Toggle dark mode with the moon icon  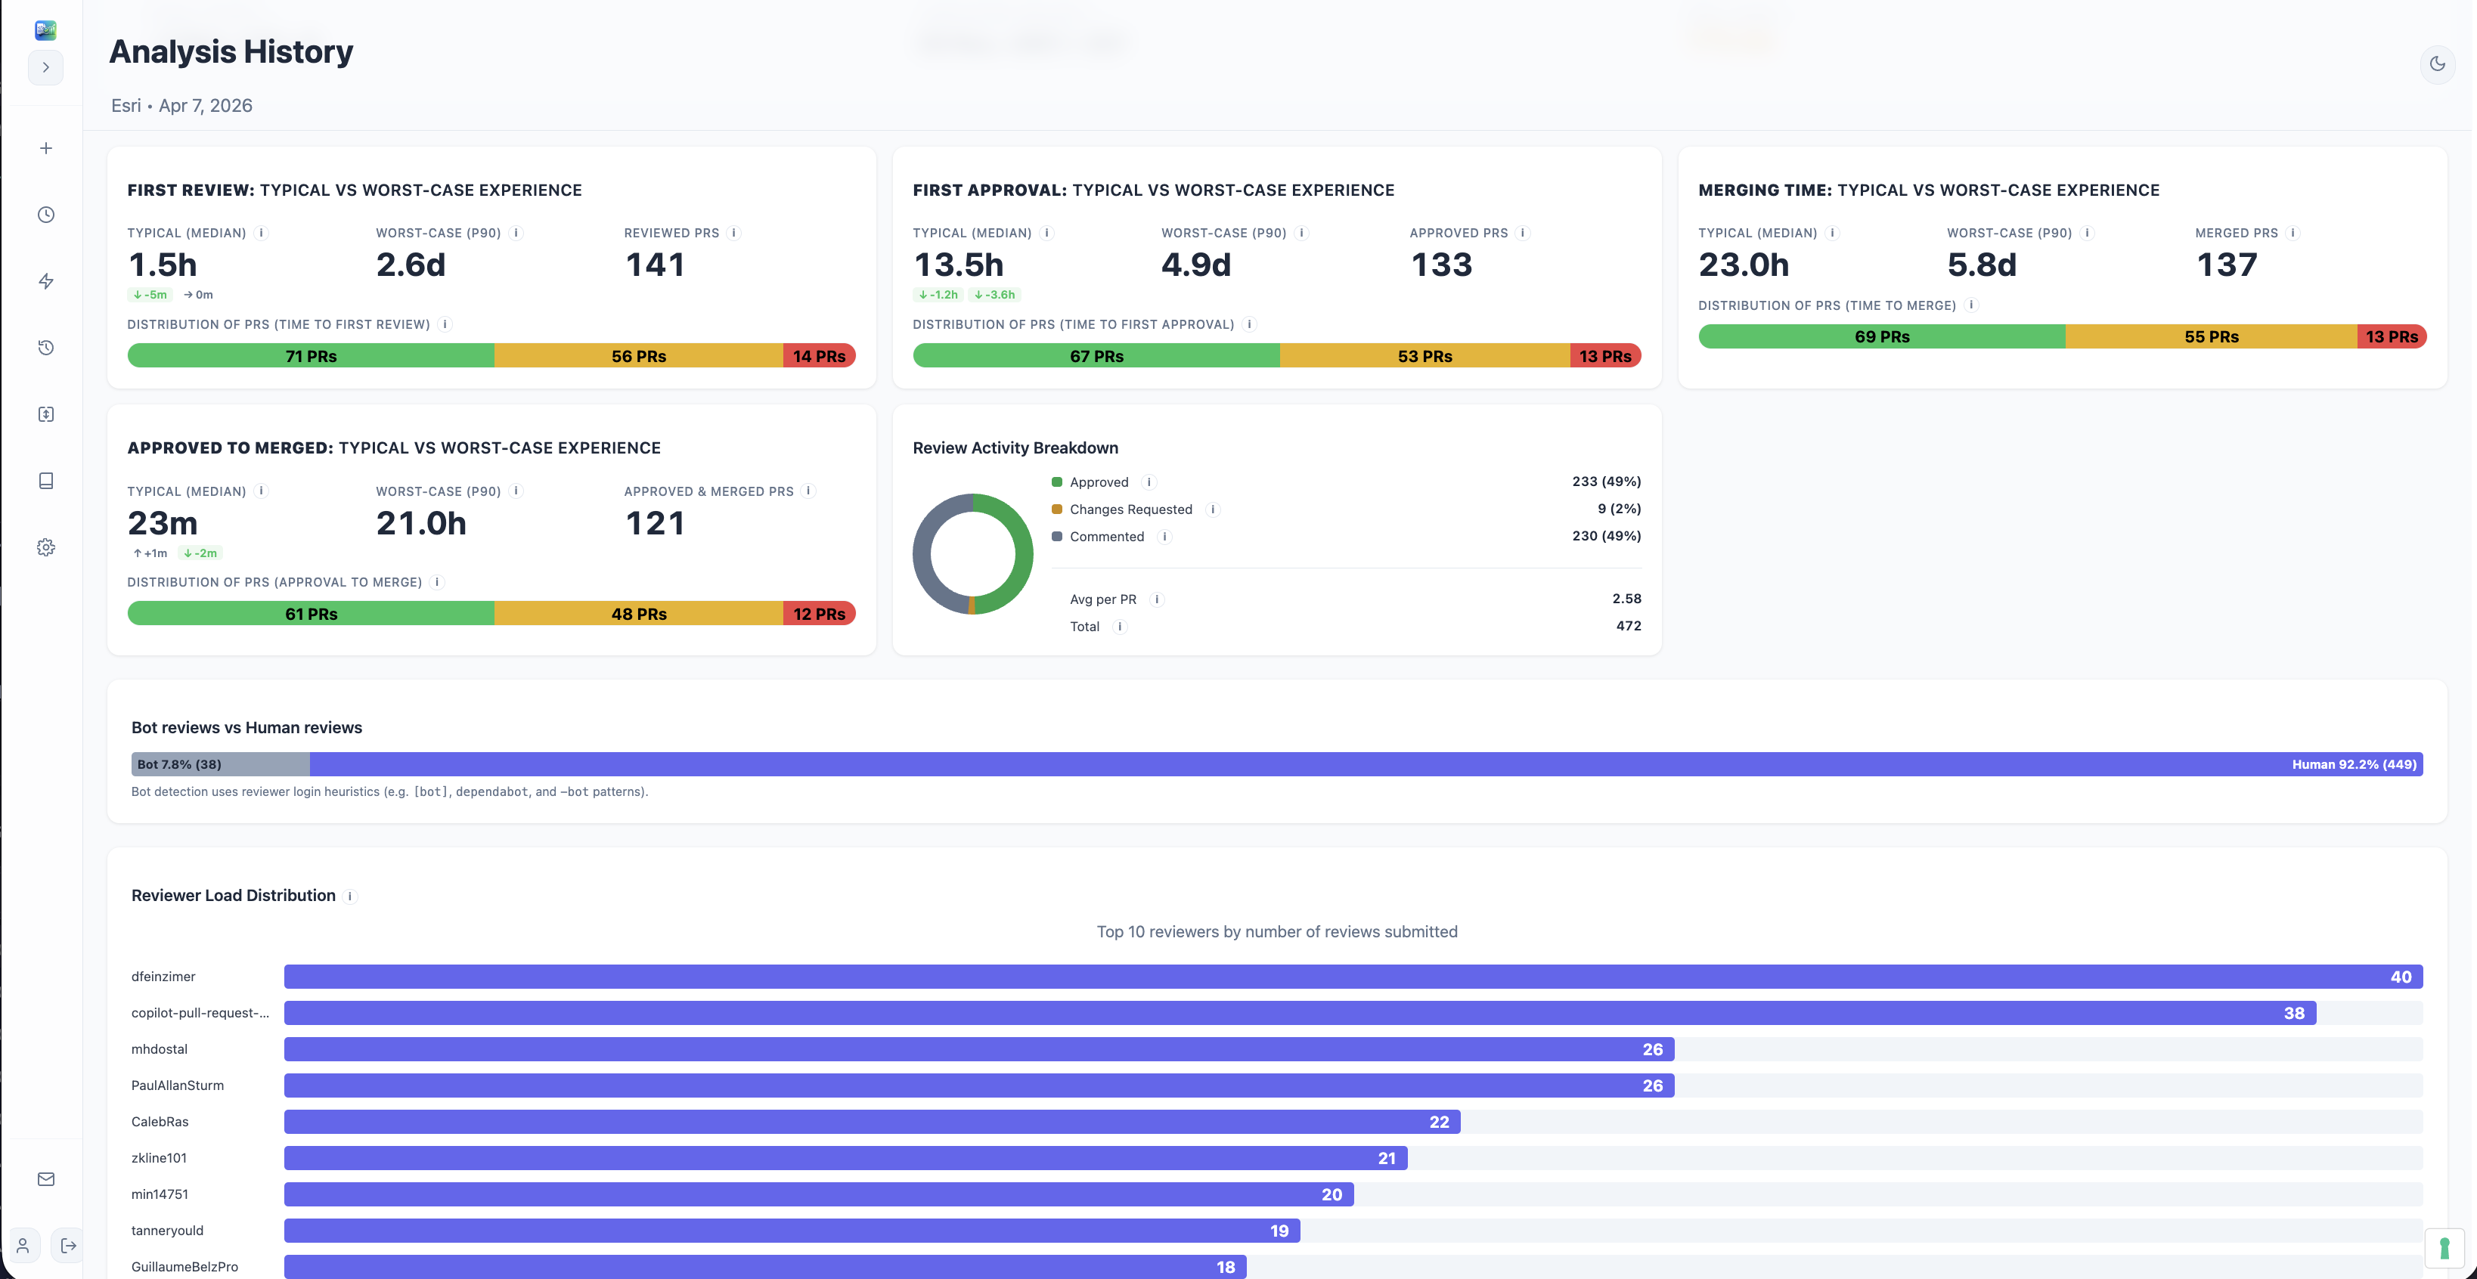2437,64
